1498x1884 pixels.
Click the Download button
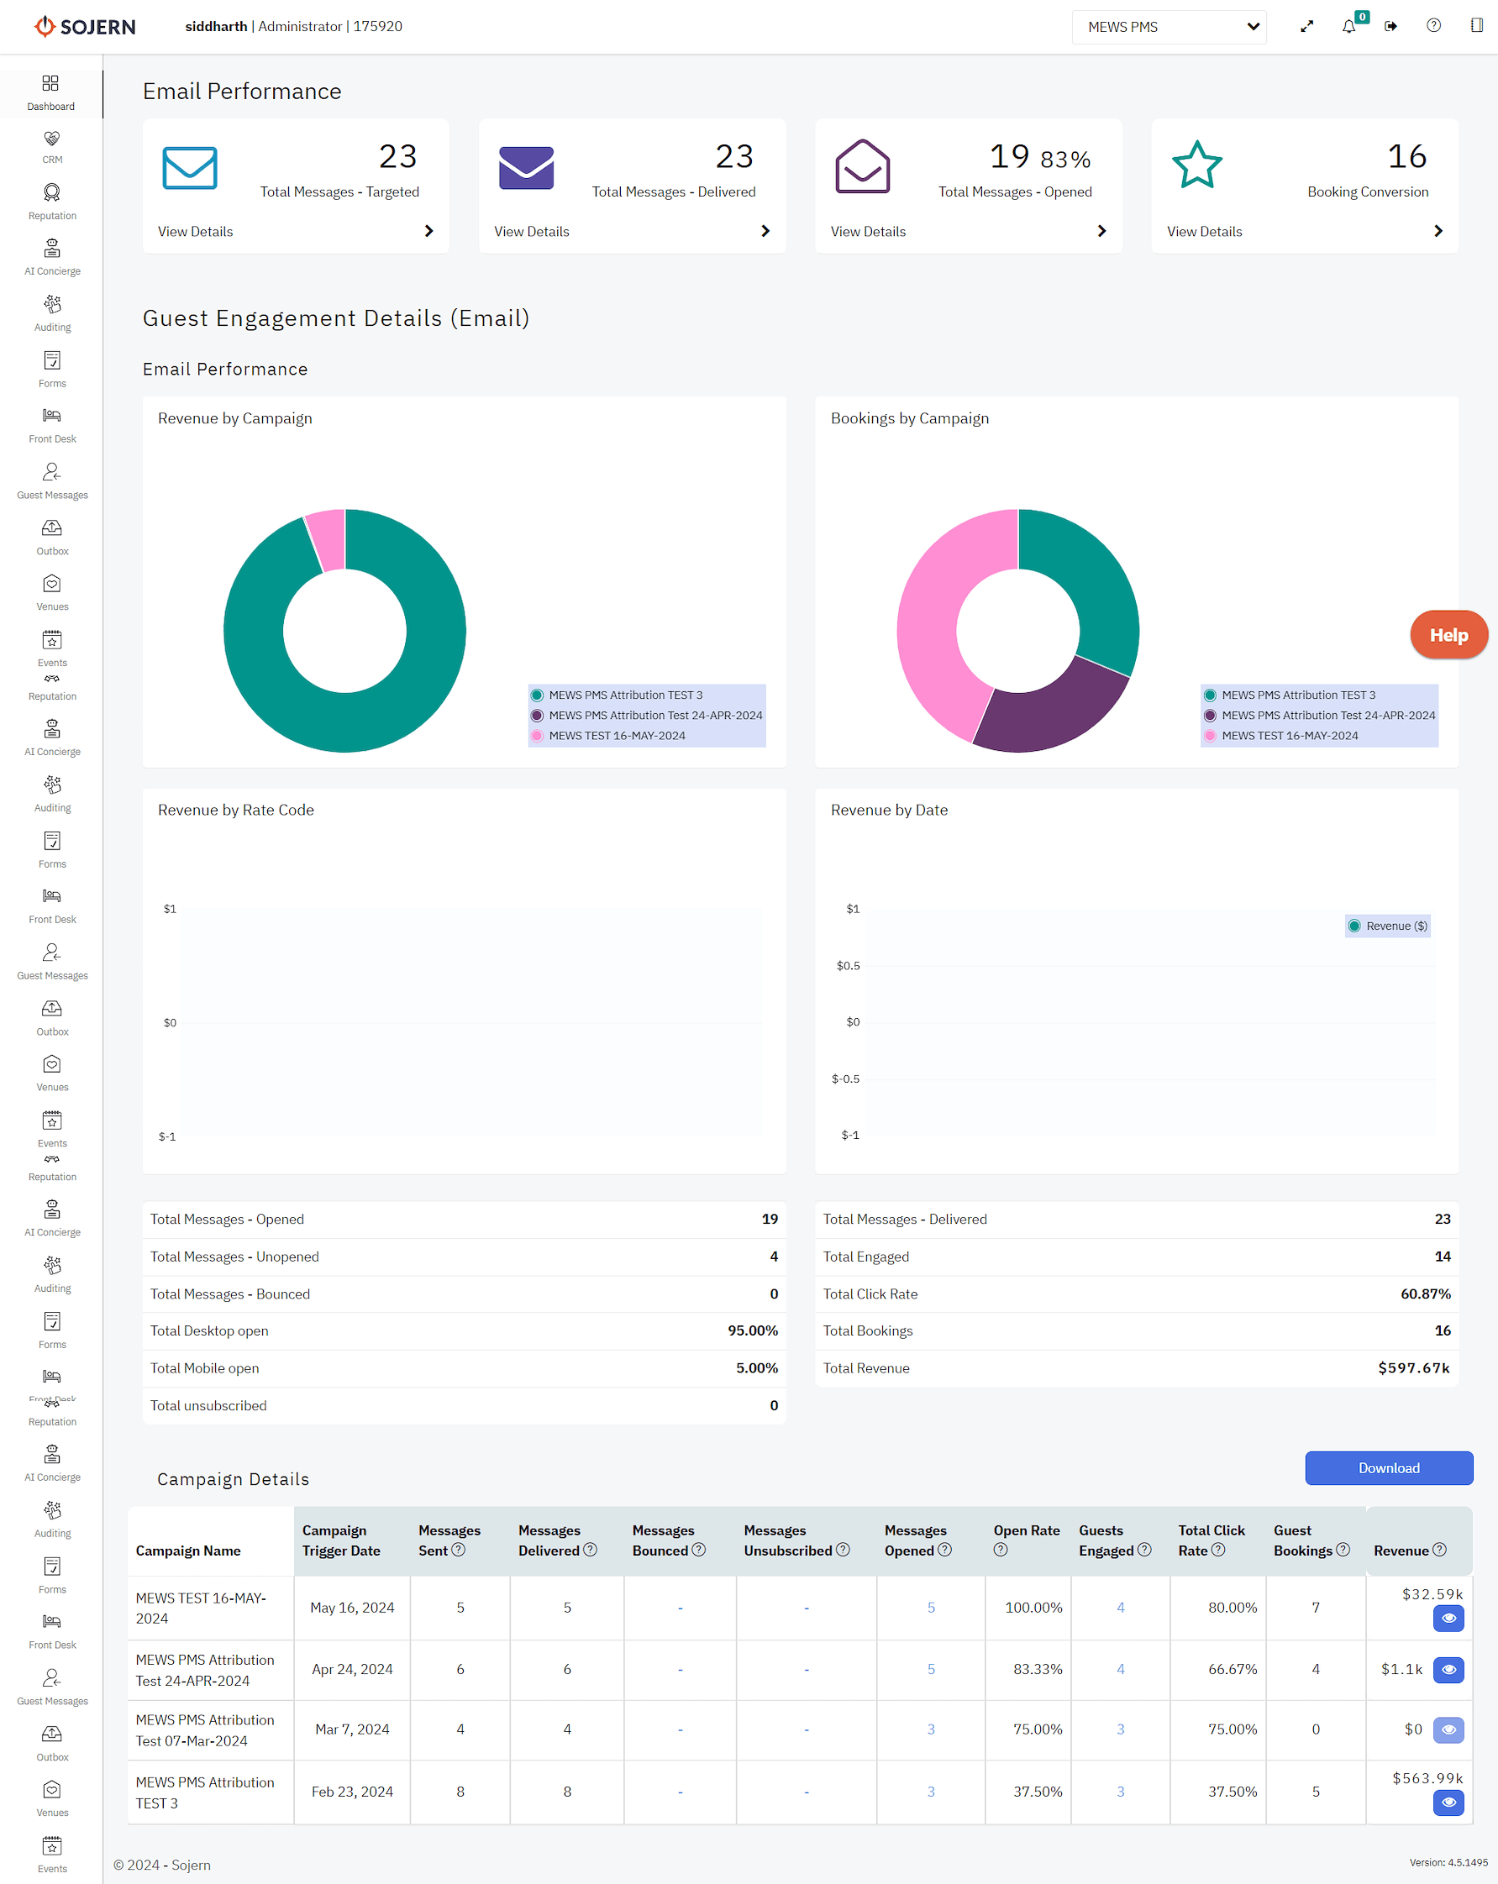1388,1468
